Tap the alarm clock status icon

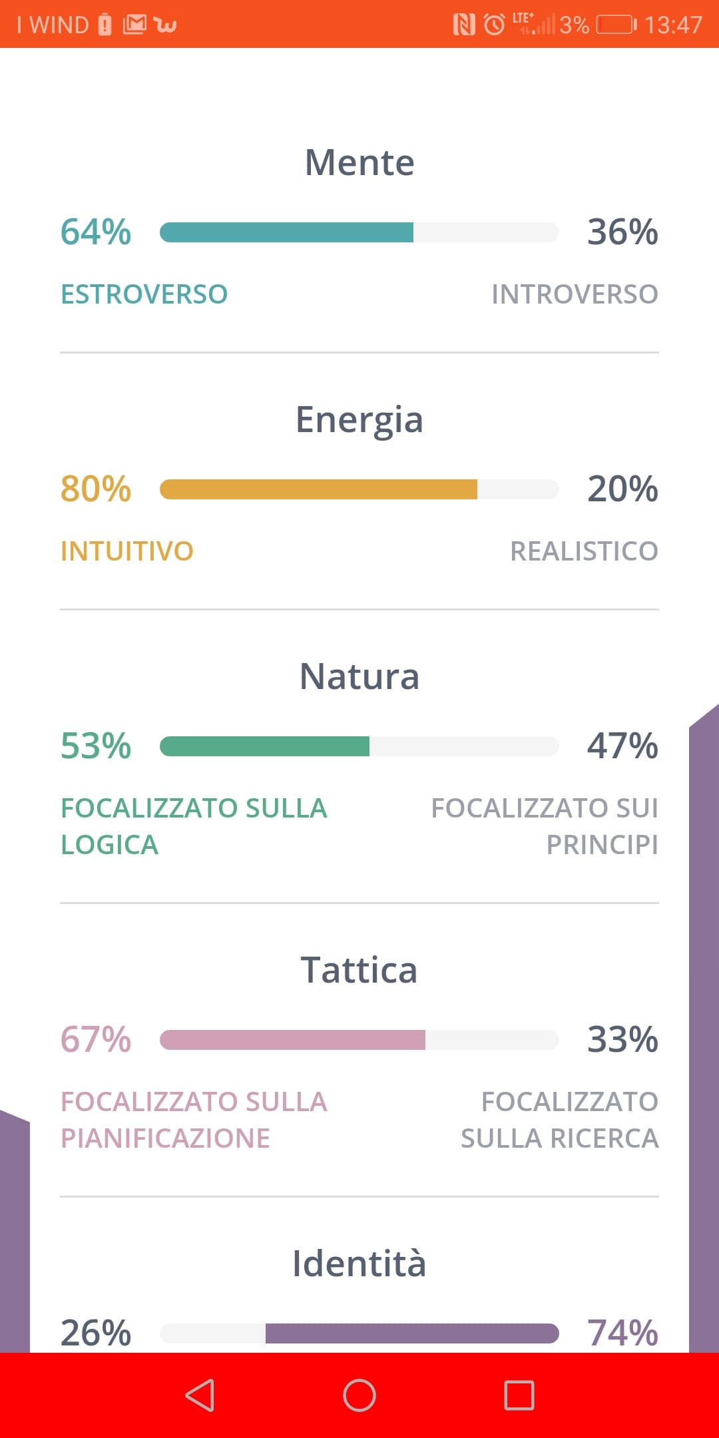tap(494, 25)
